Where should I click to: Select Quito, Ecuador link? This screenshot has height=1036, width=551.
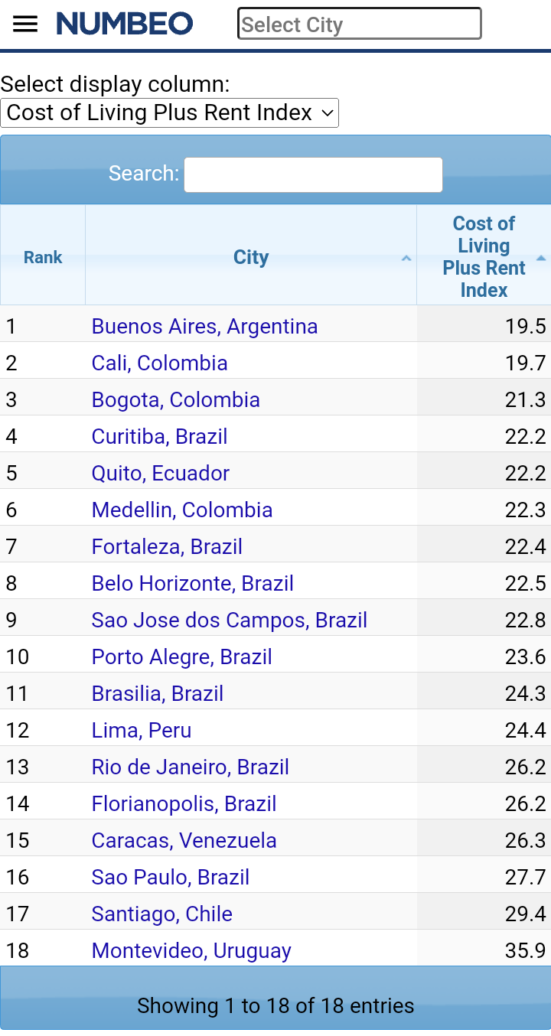click(x=160, y=474)
